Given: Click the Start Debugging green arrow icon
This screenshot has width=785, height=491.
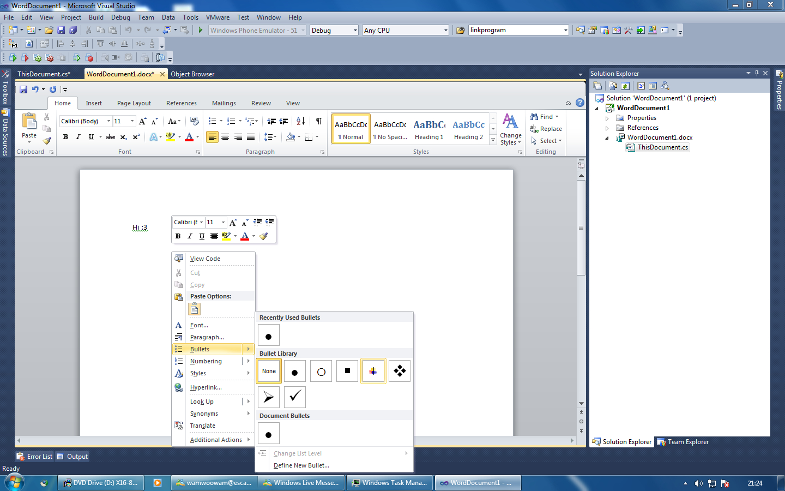Looking at the screenshot, I should point(201,31).
